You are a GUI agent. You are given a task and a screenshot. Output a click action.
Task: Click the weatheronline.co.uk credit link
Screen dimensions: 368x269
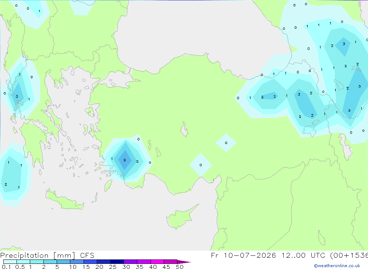[x=337, y=266]
